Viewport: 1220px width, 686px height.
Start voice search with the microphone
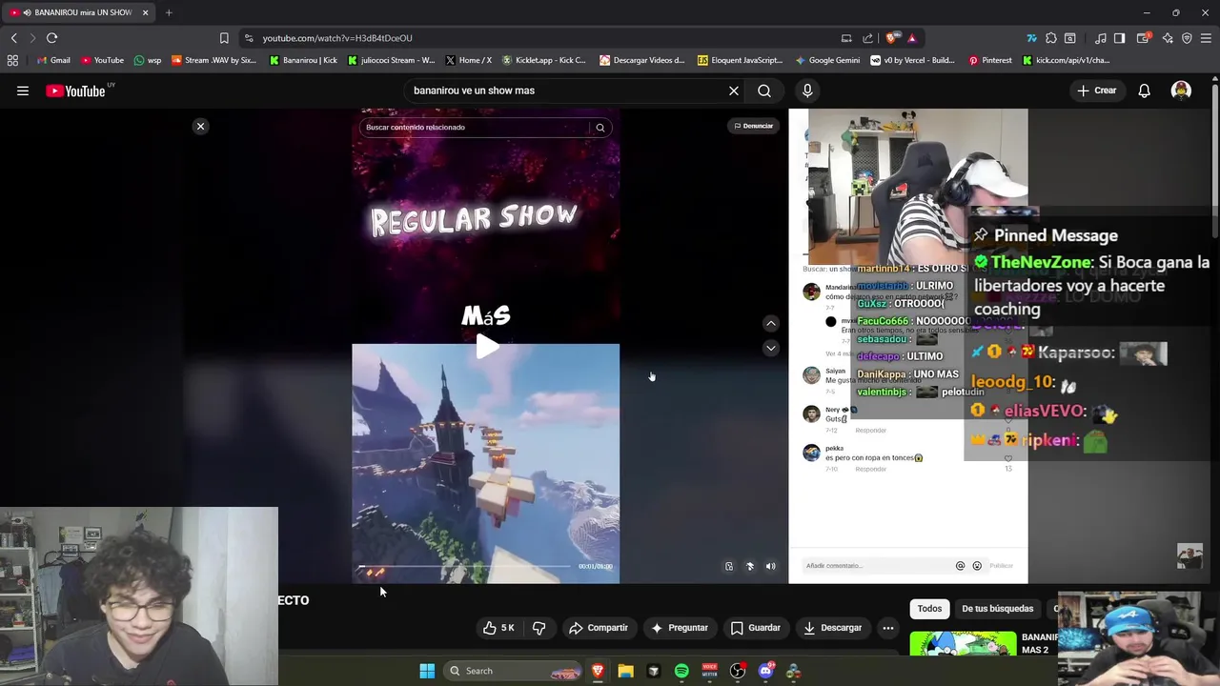point(807,91)
